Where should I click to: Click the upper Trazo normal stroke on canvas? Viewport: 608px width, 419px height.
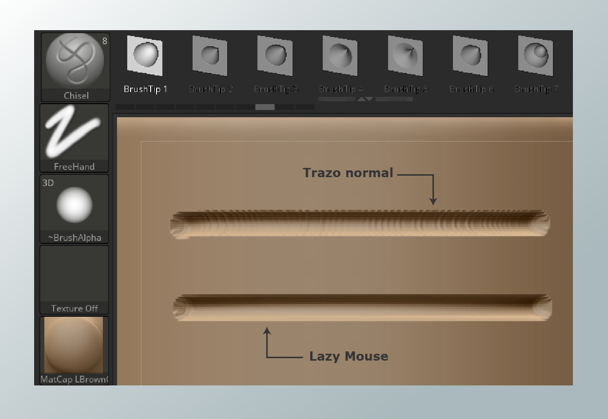click(360, 223)
